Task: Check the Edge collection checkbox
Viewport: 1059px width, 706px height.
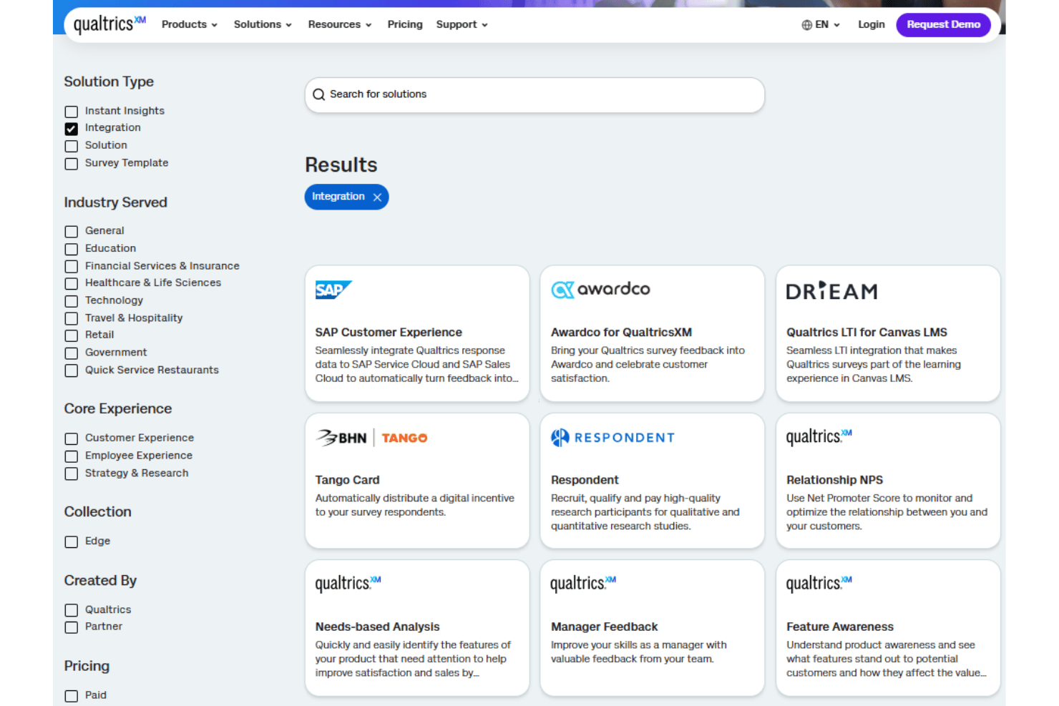Action: (72, 542)
